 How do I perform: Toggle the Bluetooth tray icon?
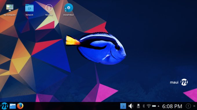144,106
